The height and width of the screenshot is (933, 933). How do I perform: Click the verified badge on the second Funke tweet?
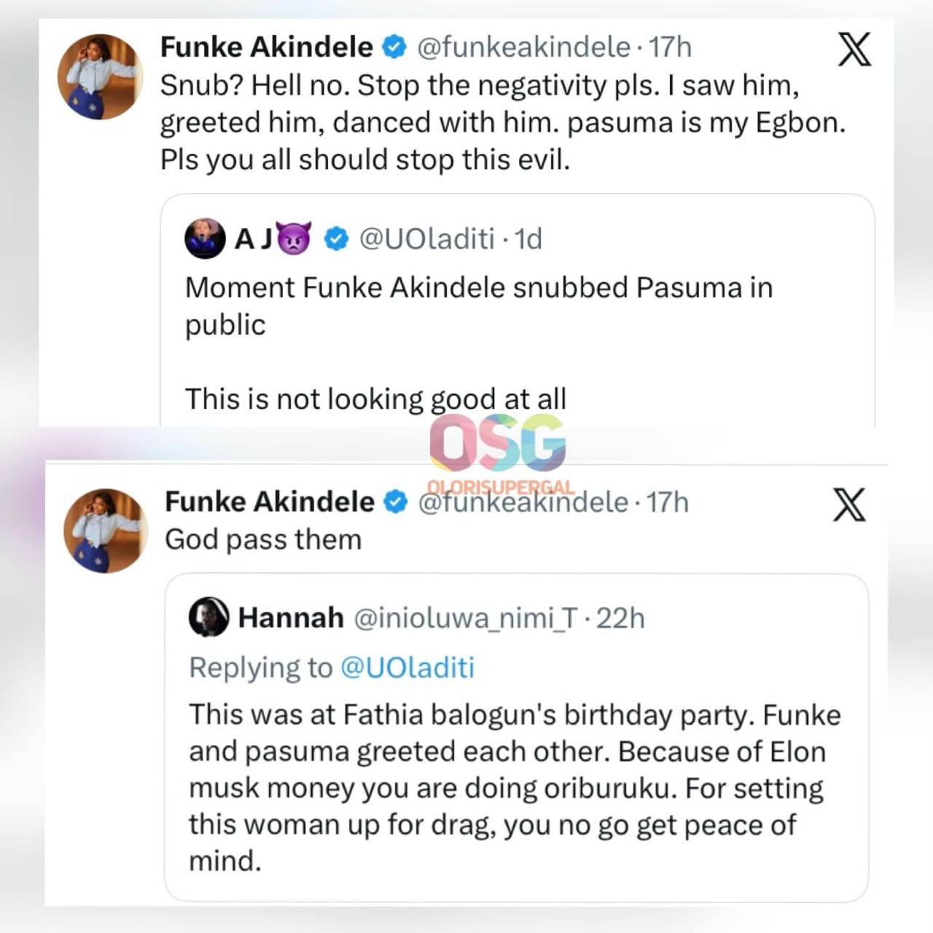396,500
